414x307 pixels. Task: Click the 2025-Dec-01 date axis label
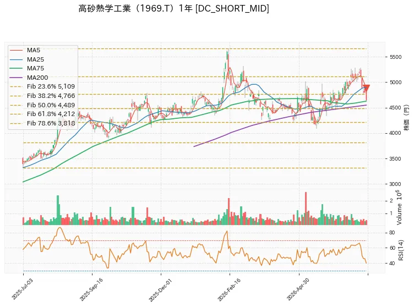click(x=160, y=290)
